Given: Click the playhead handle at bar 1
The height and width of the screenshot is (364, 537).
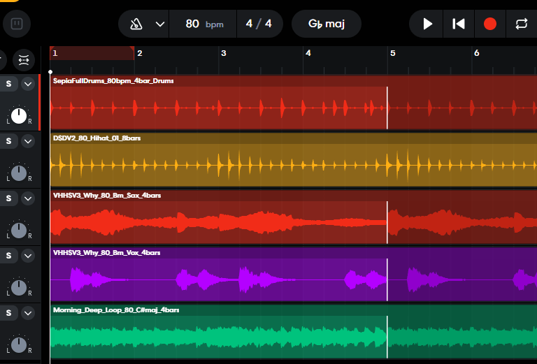Looking at the screenshot, I should click(x=50, y=72).
